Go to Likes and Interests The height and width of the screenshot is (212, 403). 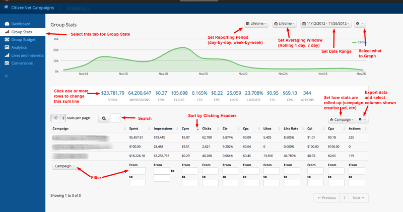[27, 55]
